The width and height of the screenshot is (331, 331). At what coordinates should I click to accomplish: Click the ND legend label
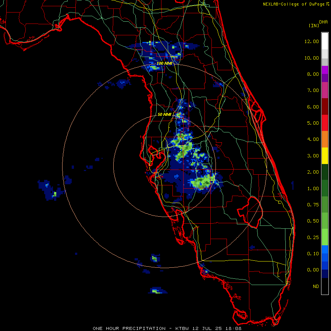(316, 286)
